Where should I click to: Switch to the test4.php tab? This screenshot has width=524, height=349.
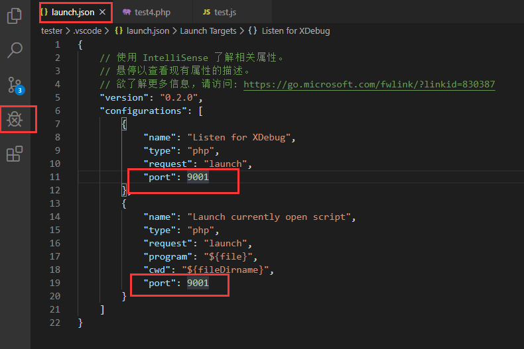153,13
